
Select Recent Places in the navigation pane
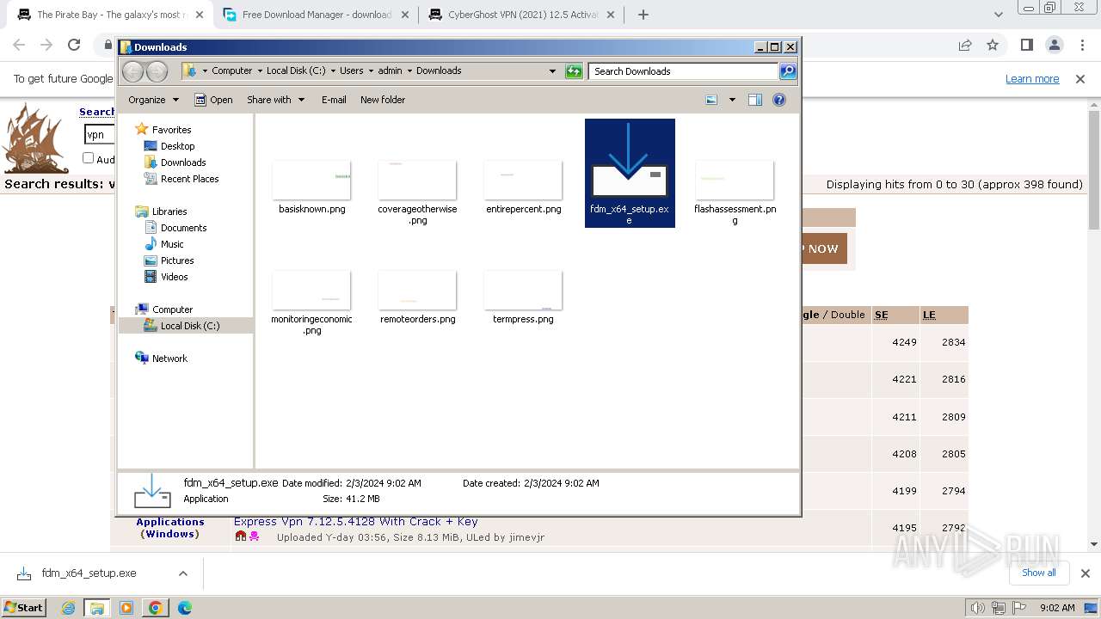tap(189, 179)
